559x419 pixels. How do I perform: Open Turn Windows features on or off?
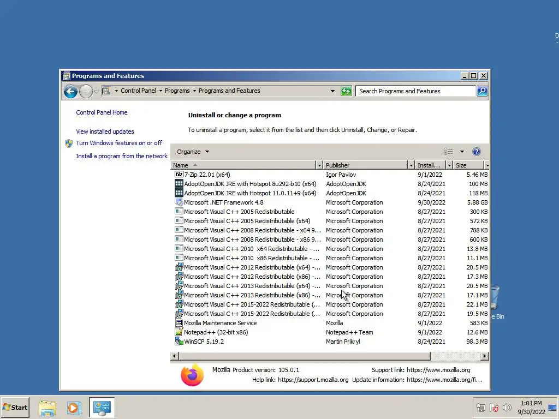[118, 143]
